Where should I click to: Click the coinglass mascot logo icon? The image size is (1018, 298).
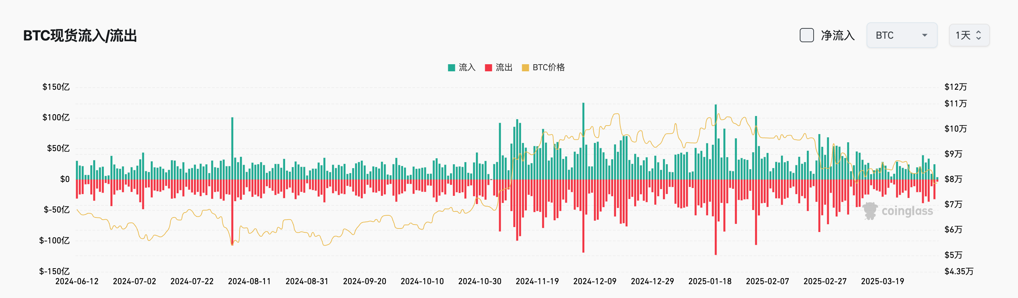click(x=870, y=211)
